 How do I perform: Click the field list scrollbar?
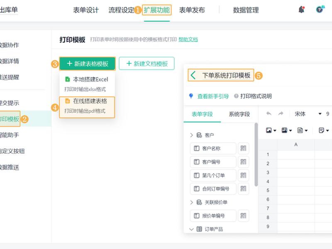pos(256,154)
